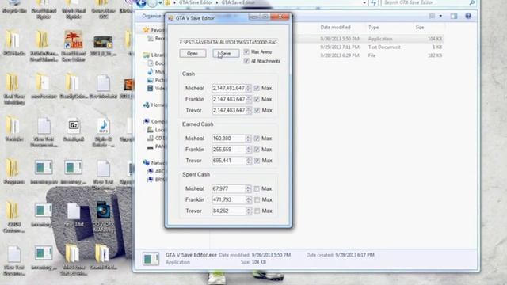Viewport: 507px width, 285px height.
Task: Click the Open button in GTA V Save Editor
Action: [x=193, y=53]
